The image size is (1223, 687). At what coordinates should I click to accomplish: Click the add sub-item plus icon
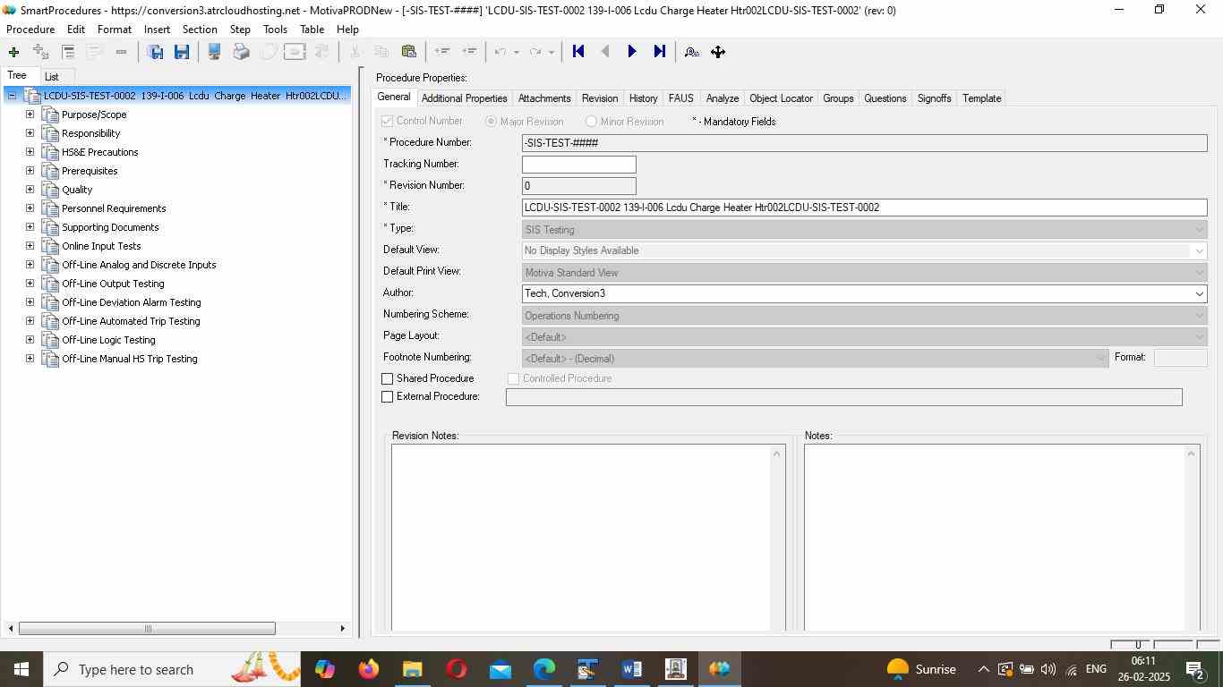[x=40, y=52]
